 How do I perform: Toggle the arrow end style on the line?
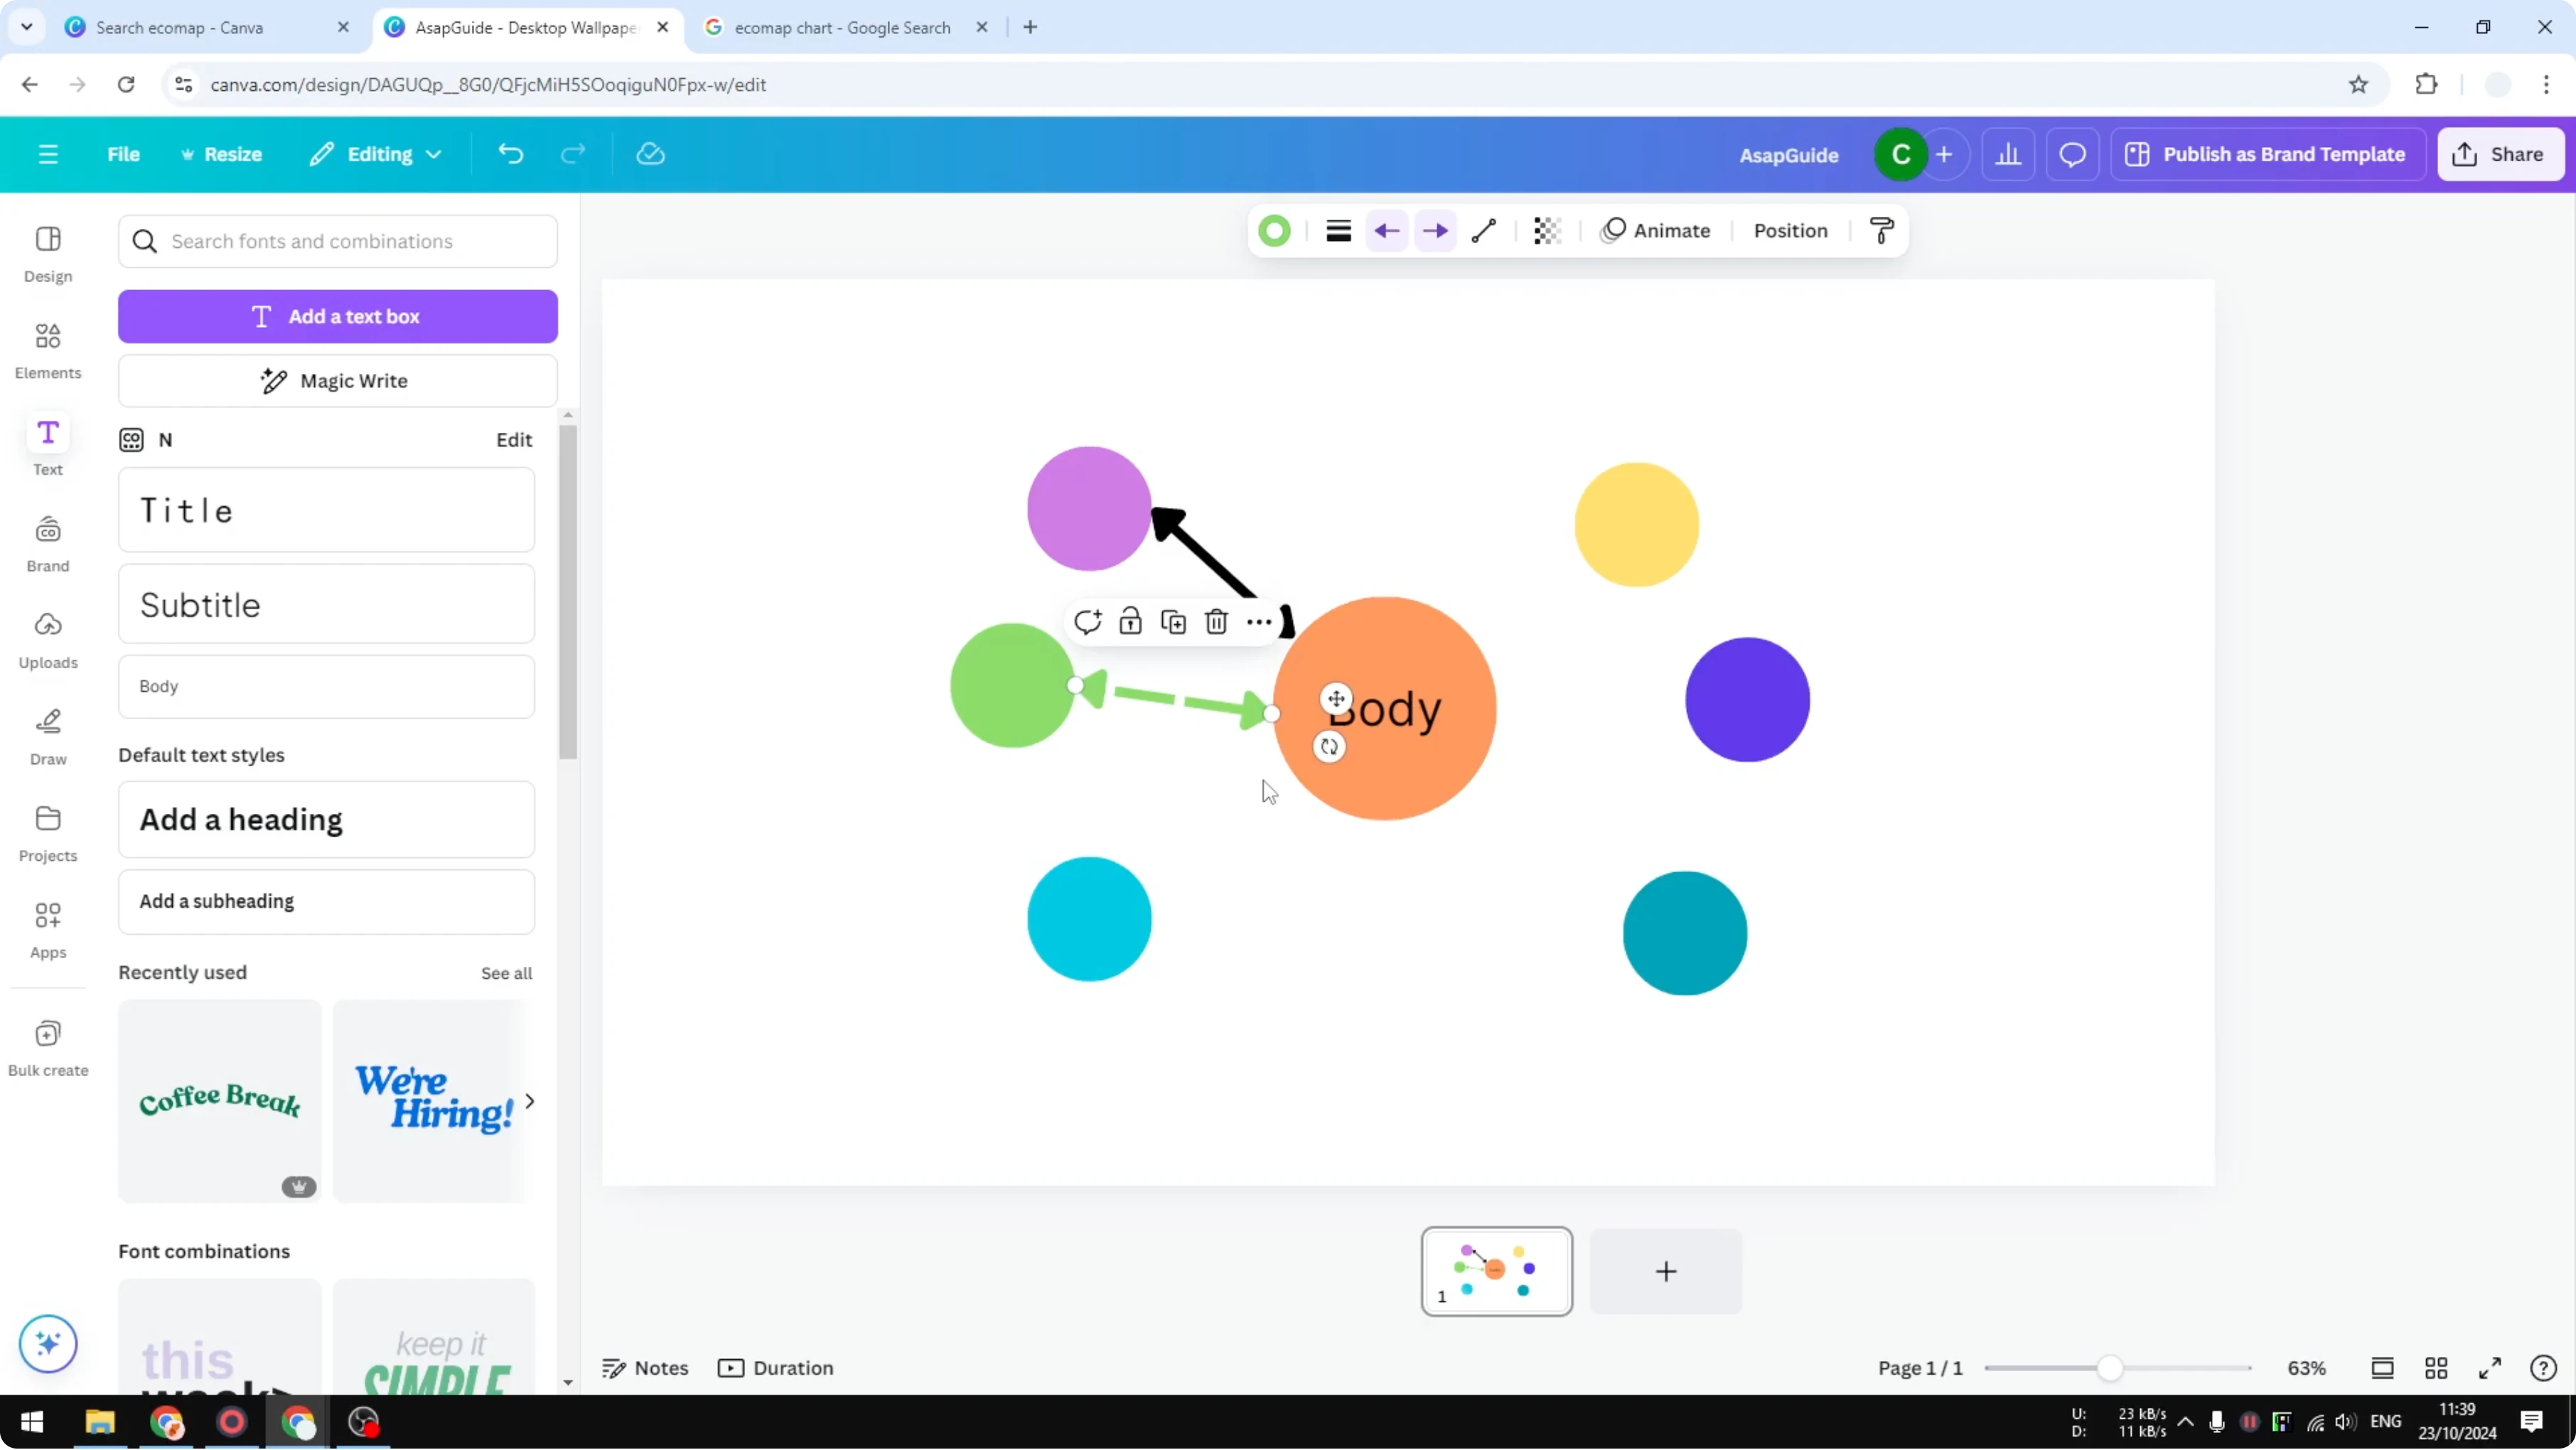1435,230
